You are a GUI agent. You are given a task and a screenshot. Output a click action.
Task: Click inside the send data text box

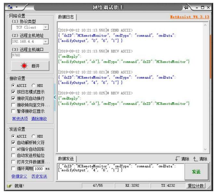(121, 172)
